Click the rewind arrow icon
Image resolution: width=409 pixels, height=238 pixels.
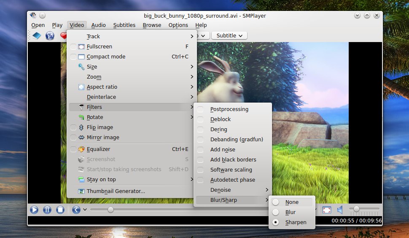tap(76, 210)
